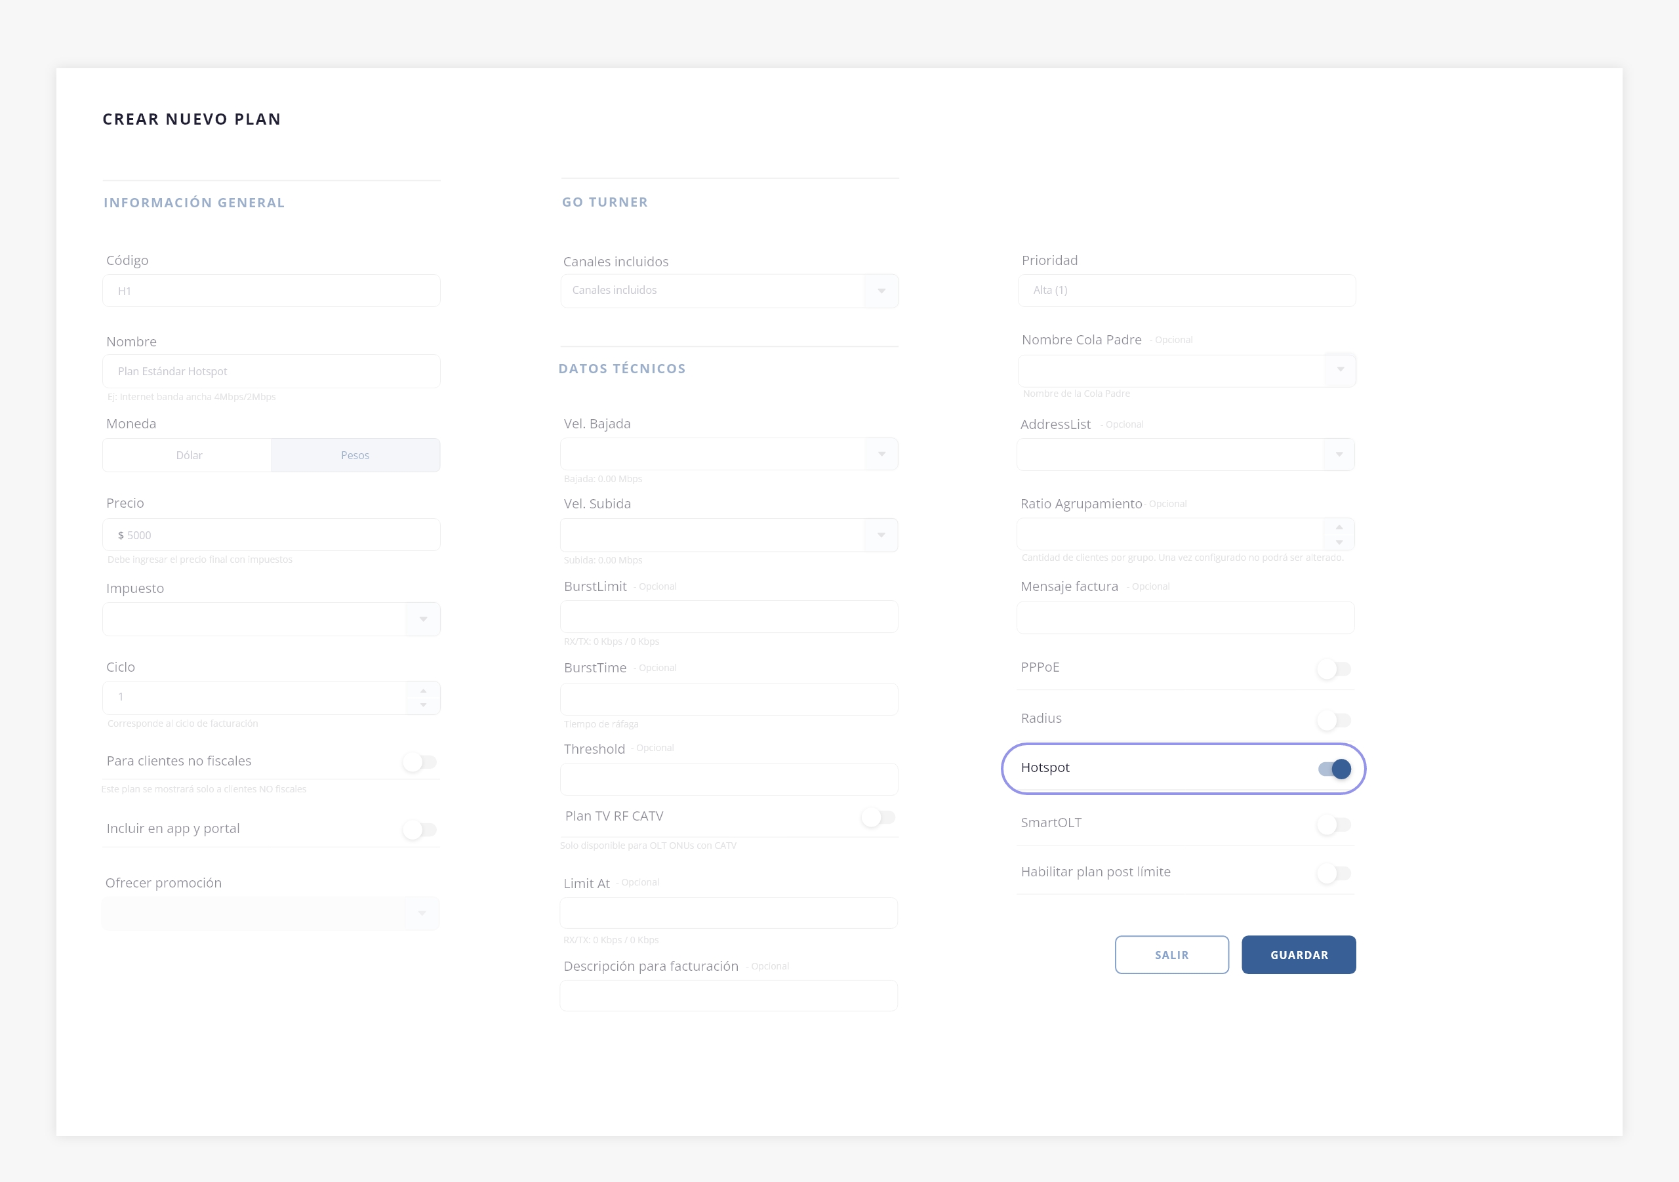Viewport: 1679px width, 1182px height.
Task: Decrease Ratio Agrupamiento with down arrow
Action: click(x=1338, y=542)
